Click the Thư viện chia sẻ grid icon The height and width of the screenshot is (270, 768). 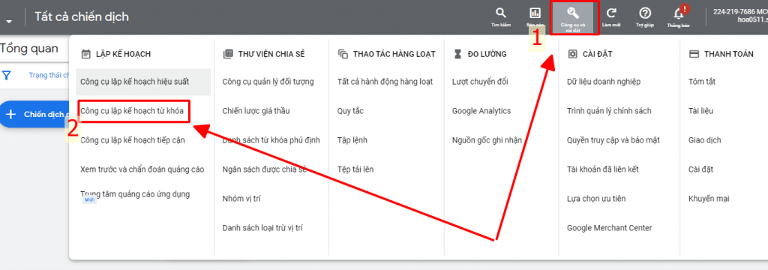[x=227, y=55]
